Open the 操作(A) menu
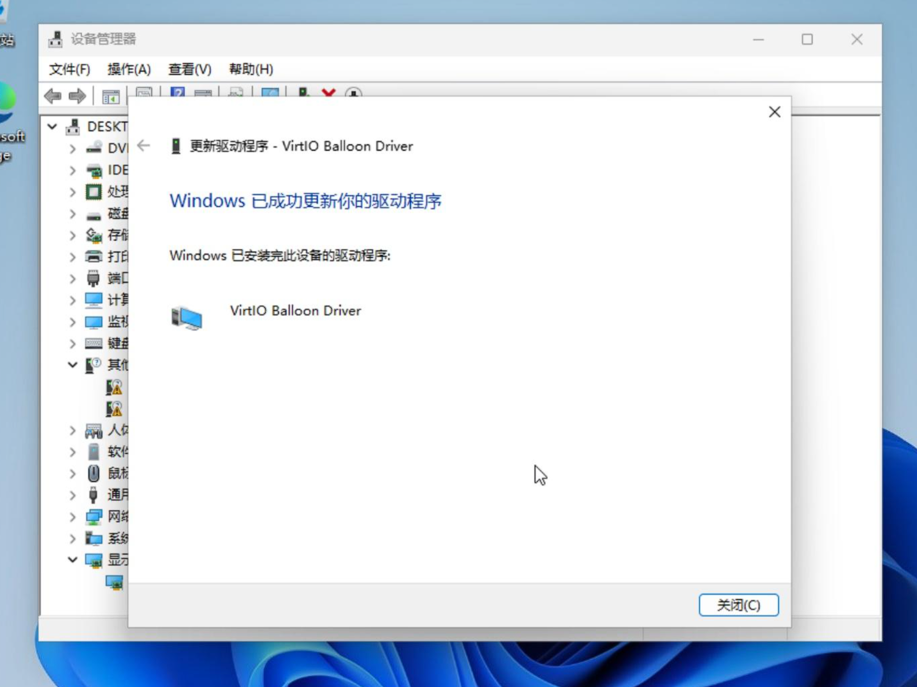The image size is (917, 687). [x=129, y=69]
